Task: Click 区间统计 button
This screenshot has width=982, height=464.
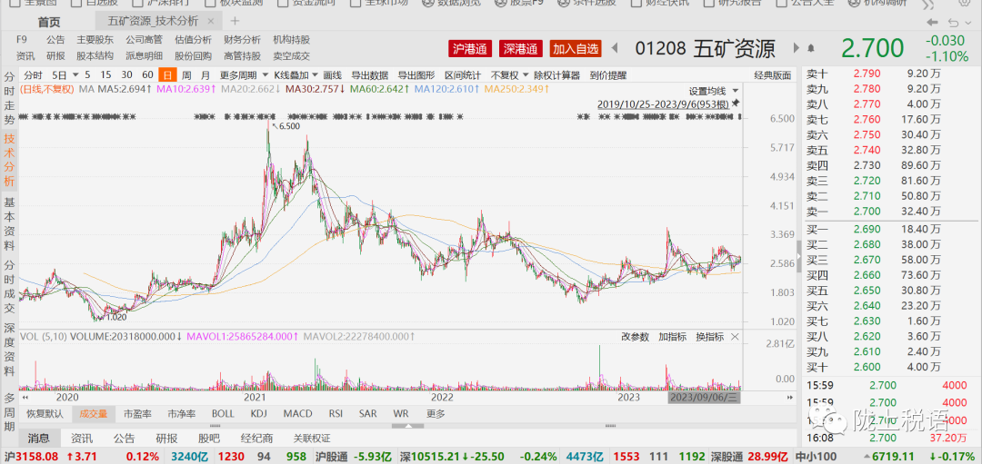Action: point(464,75)
